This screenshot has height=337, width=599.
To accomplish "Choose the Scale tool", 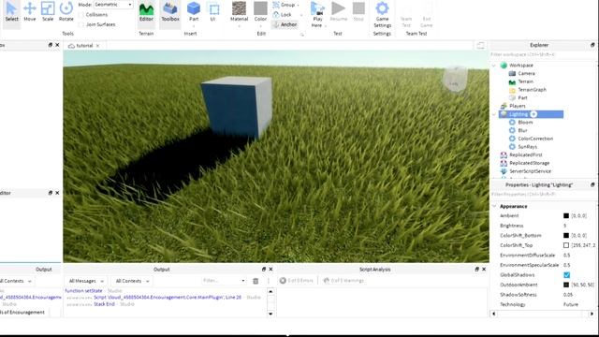I will point(48,12).
